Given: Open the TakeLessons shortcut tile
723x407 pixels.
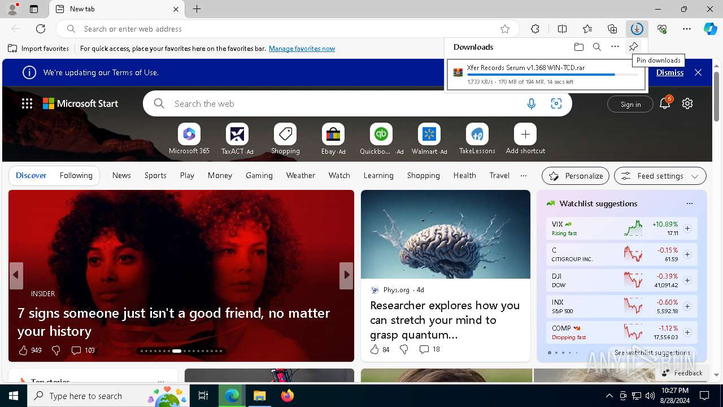Looking at the screenshot, I should pos(477,139).
